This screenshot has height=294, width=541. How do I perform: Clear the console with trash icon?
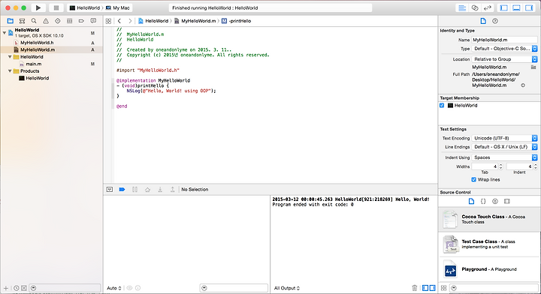coord(415,288)
